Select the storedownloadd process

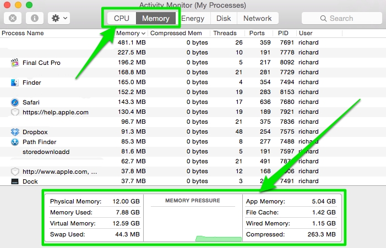[46, 152]
